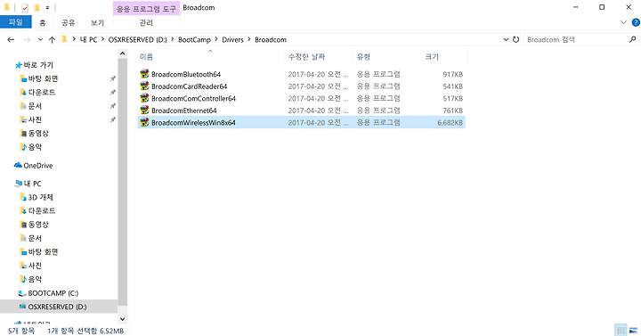Click navigation pane scrollbar up arrow

(x=122, y=53)
